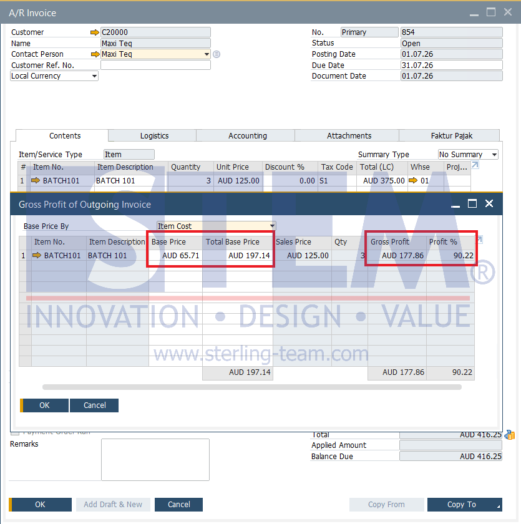This screenshot has height=524, width=521.
Task: Click the Tax Code cell S1
Action: tap(337, 181)
